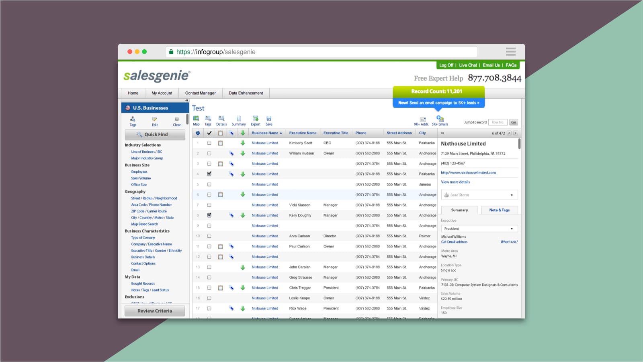Viewport: 643px width, 362px height.
Task: Toggle the select-all checkmark column header
Action: coord(209,133)
